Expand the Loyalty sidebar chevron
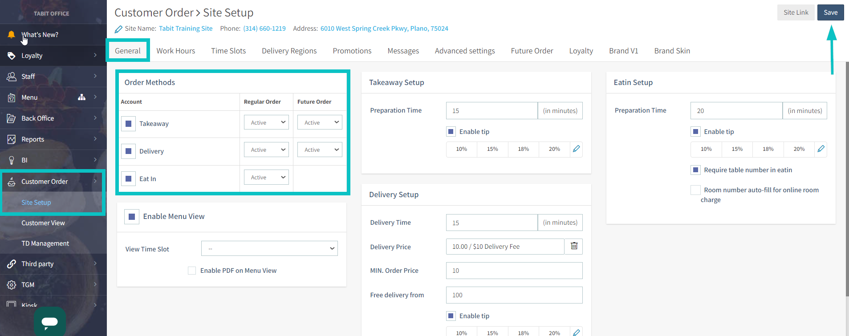Screen dimensions: 849x336 (95, 55)
